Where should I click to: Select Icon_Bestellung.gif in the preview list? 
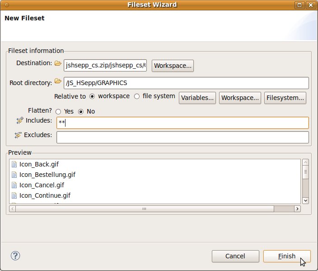(x=47, y=175)
